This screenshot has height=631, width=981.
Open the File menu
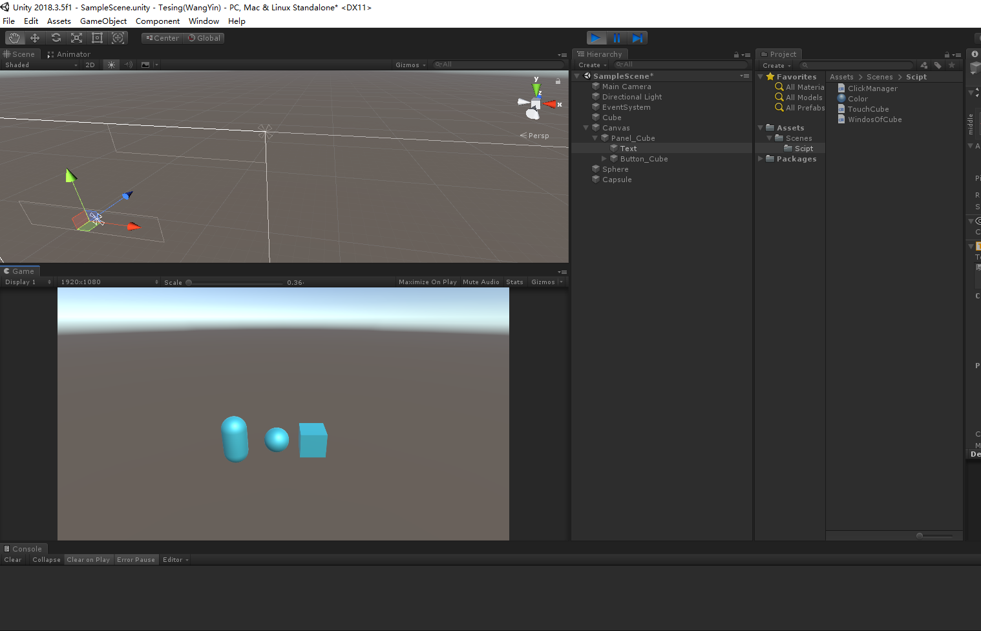tap(8, 21)
